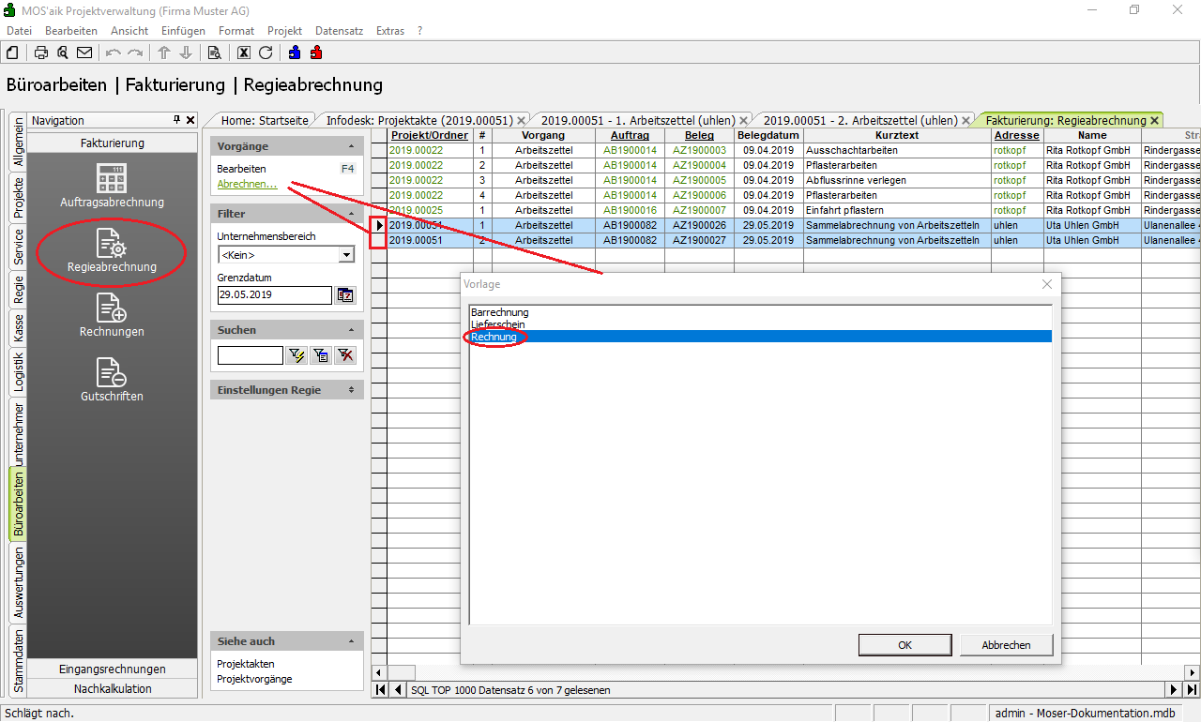Switch to the Home: Startseite tab

coord(264,120)
